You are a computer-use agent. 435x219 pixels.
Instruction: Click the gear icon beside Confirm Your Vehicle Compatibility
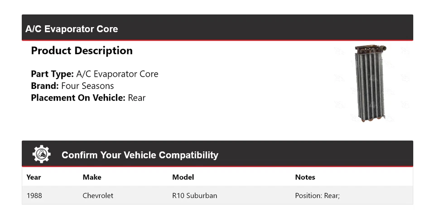click(x=41, y=154)
